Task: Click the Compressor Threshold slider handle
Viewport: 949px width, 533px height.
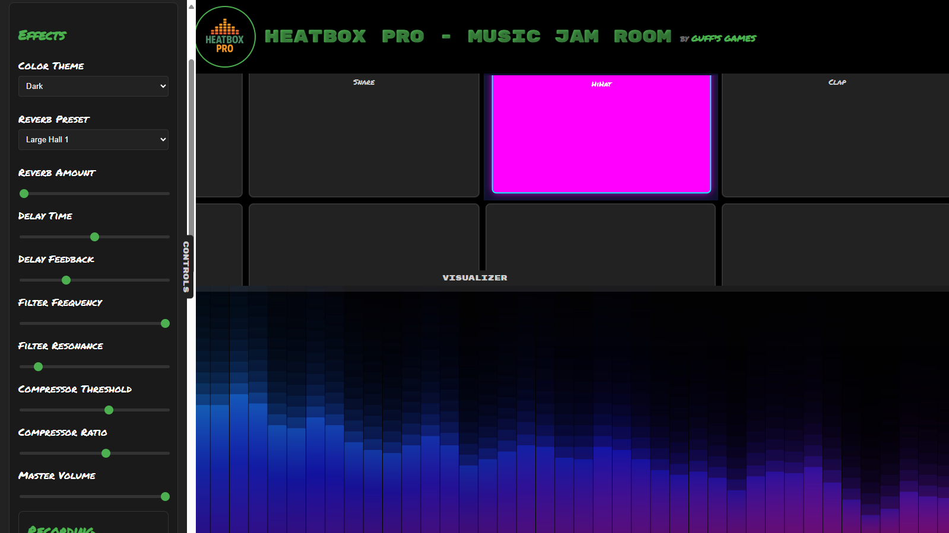Action: coord(109,410)
